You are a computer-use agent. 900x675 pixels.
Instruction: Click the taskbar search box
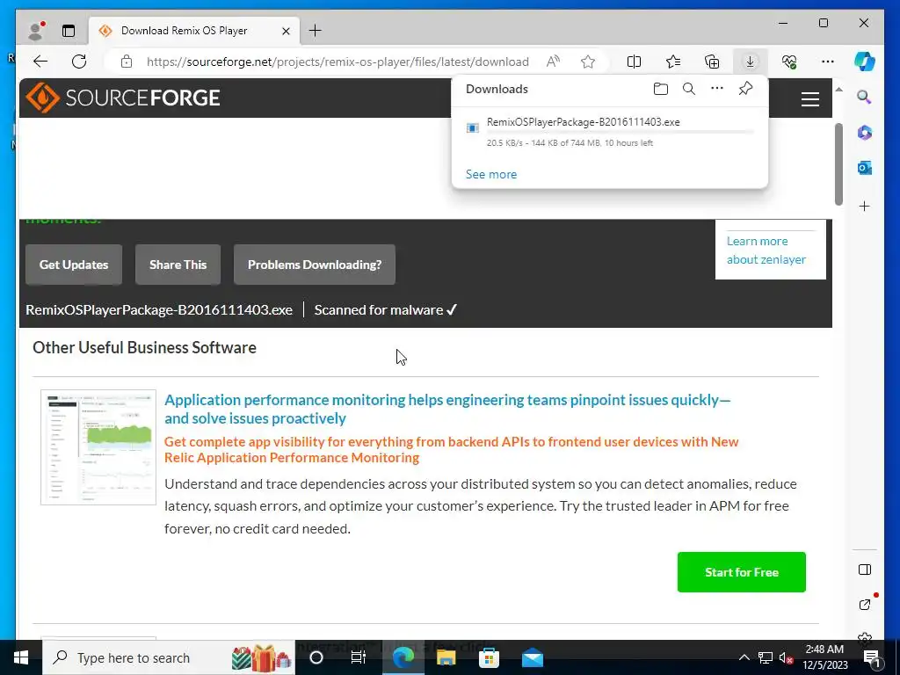click(168, 657)
